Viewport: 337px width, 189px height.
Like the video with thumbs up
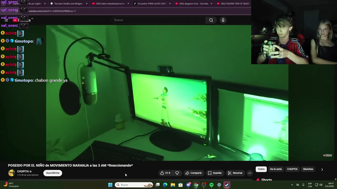[165, 173]
